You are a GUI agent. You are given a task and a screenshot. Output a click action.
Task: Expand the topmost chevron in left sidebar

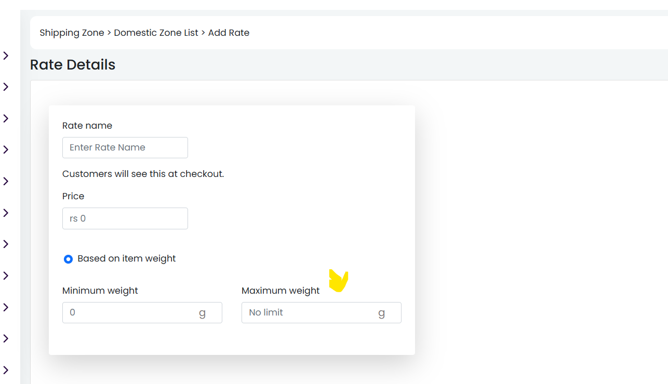6,56
